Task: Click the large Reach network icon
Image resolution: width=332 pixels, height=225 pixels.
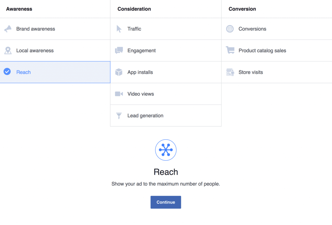Action: 166,150
